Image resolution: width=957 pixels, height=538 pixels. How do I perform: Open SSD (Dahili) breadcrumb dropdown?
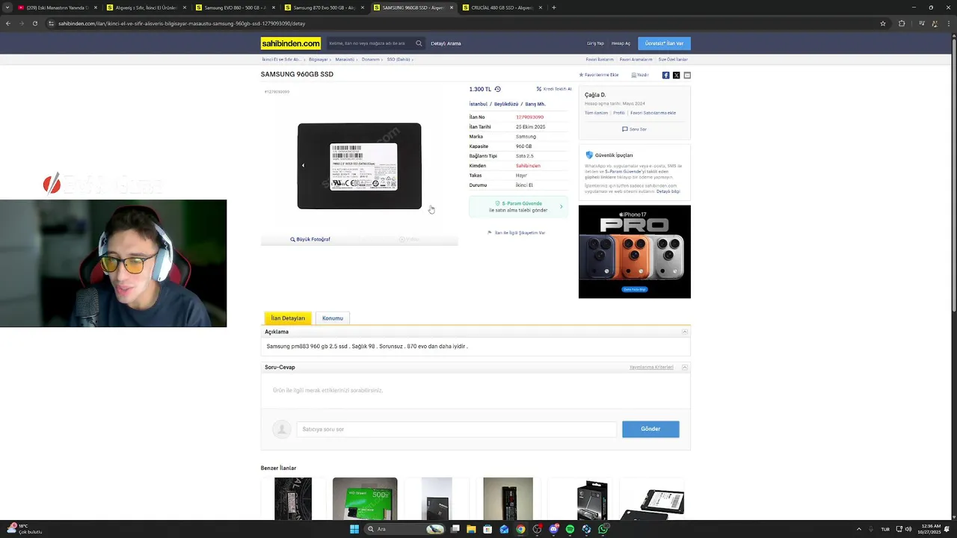coord(399,59)
